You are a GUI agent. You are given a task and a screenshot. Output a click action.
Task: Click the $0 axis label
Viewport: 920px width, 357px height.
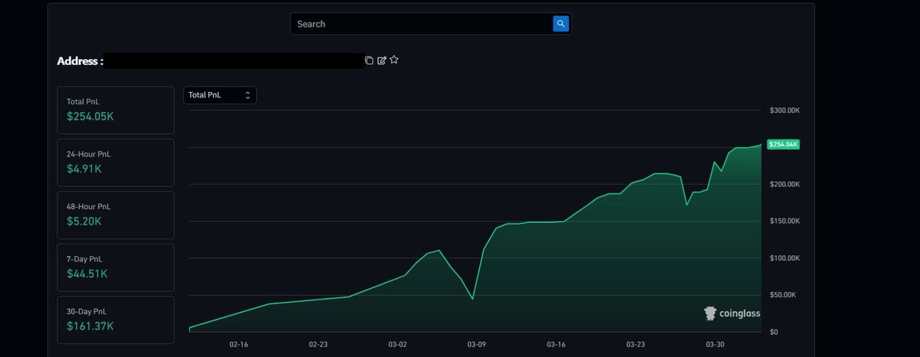coord(774,332)
